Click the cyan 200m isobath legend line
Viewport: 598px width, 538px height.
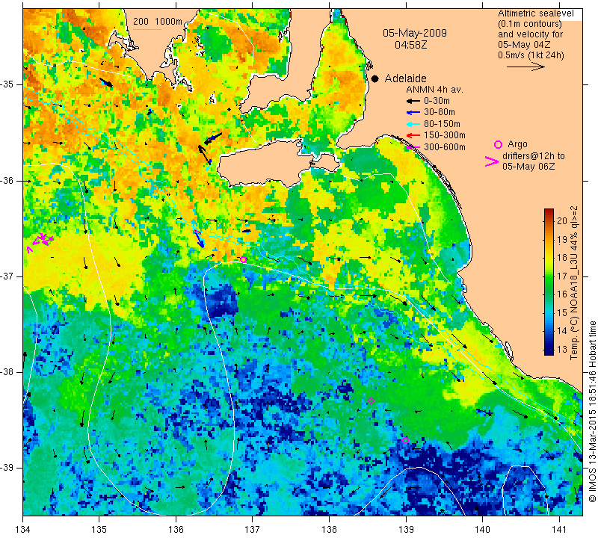point(147,29)
